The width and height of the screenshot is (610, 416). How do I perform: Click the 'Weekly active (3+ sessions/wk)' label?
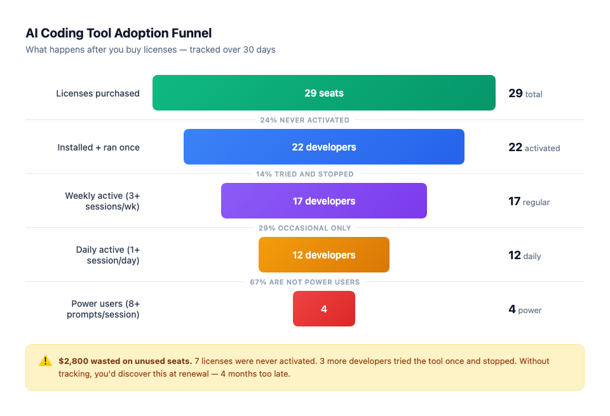(x=102, y=201)
